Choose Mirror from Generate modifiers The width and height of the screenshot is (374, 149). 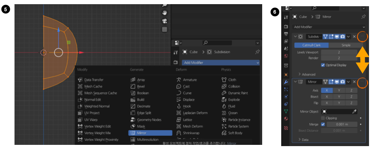(150, 133)
